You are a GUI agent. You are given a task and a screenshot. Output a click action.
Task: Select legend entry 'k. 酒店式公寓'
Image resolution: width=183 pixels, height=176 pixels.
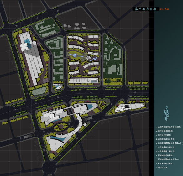161,168
